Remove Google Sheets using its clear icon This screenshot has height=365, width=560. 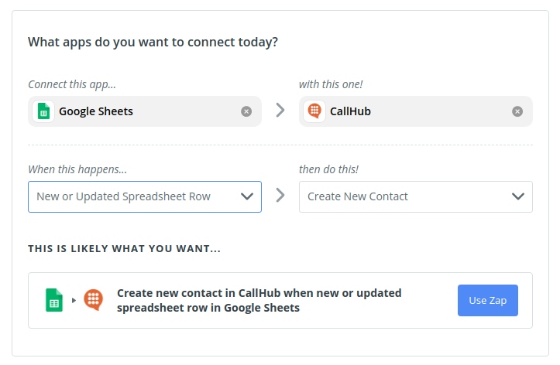pos(246,111)
